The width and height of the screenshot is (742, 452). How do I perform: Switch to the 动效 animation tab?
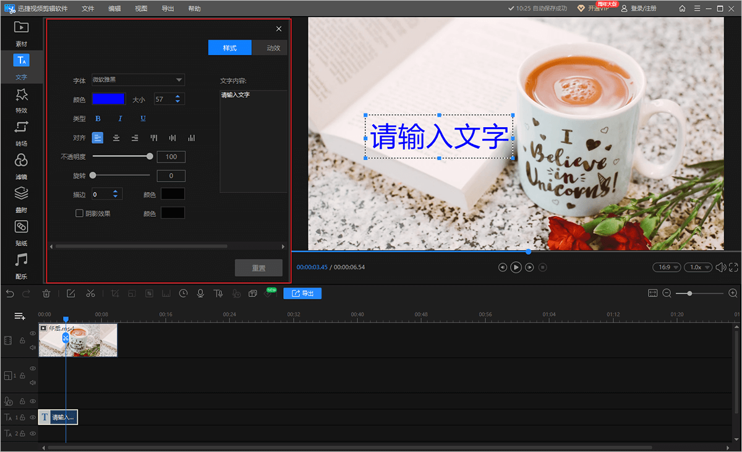270,48
